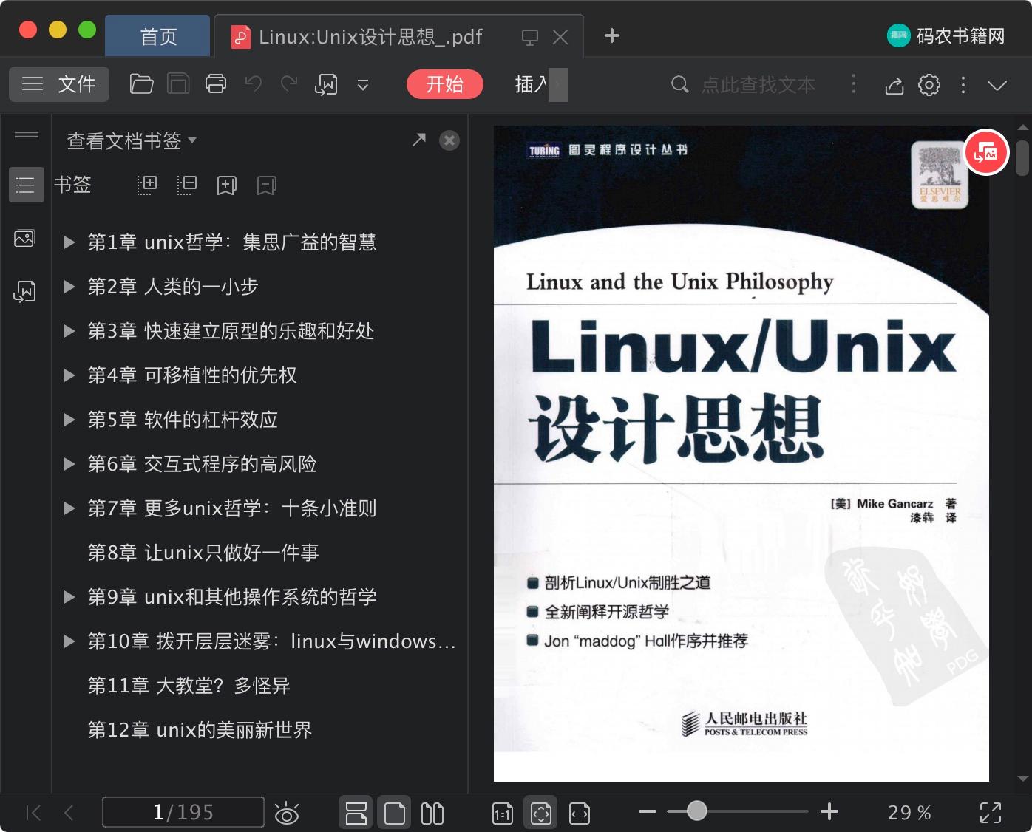Open the vertical three-dot menu beside the gear icon
This screenshot has width=1032, height=832.
coord(963,85)
